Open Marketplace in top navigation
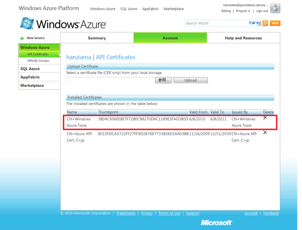Viewport: 302px width, 230px height. tap(174, 9)
